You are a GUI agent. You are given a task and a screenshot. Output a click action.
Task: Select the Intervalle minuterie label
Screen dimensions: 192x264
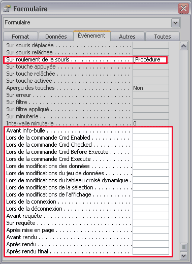pyautogui.click(x=30, y=123)
